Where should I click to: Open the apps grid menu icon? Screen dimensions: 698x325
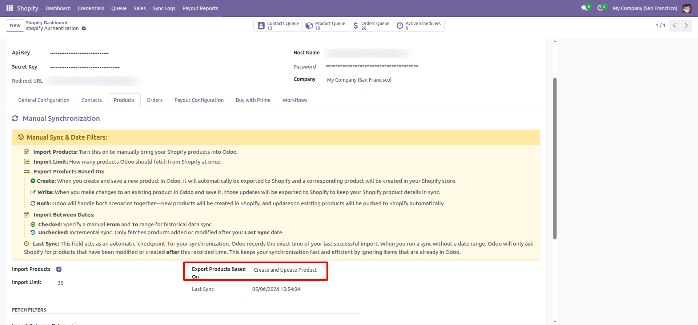pos(9,8)
